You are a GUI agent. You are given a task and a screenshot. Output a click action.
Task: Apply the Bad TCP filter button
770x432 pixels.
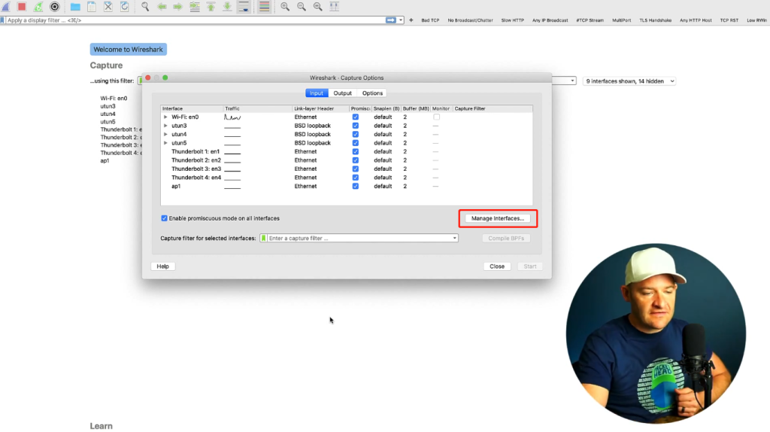click(430, 20)
